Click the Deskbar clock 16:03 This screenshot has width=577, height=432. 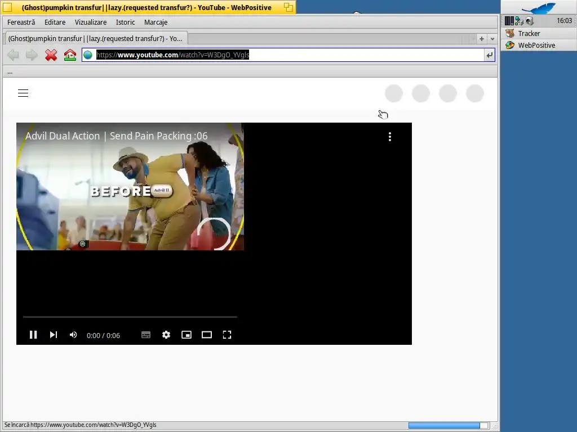(x=564, y=21)
